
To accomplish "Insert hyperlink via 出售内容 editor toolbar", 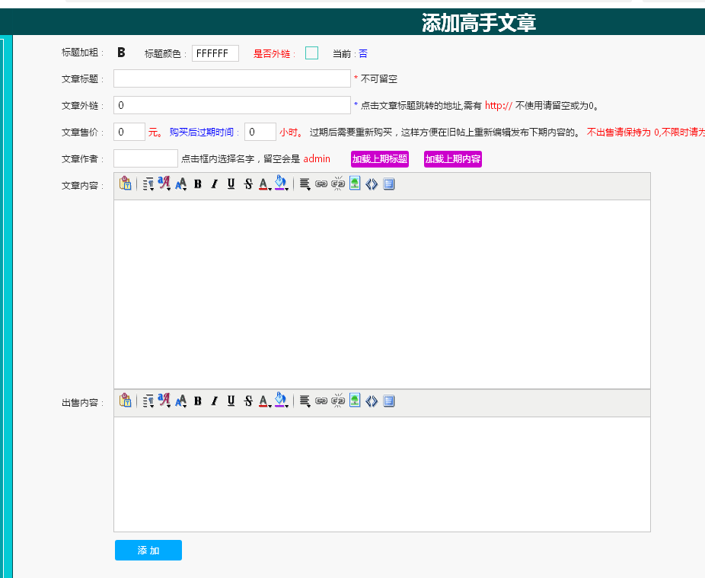I will point(321,401).
